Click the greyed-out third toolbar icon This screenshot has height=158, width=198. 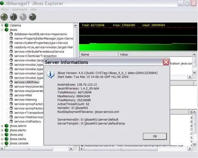click(x=23, y=17)
